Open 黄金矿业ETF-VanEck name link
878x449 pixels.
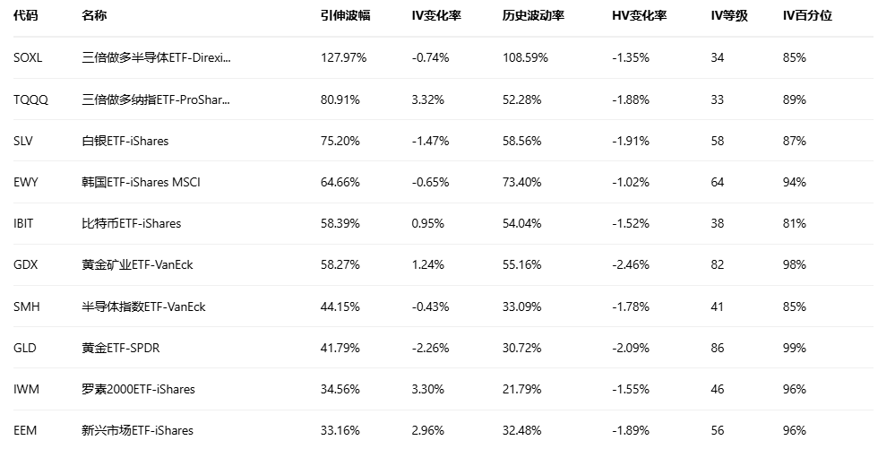pos(136,265)
